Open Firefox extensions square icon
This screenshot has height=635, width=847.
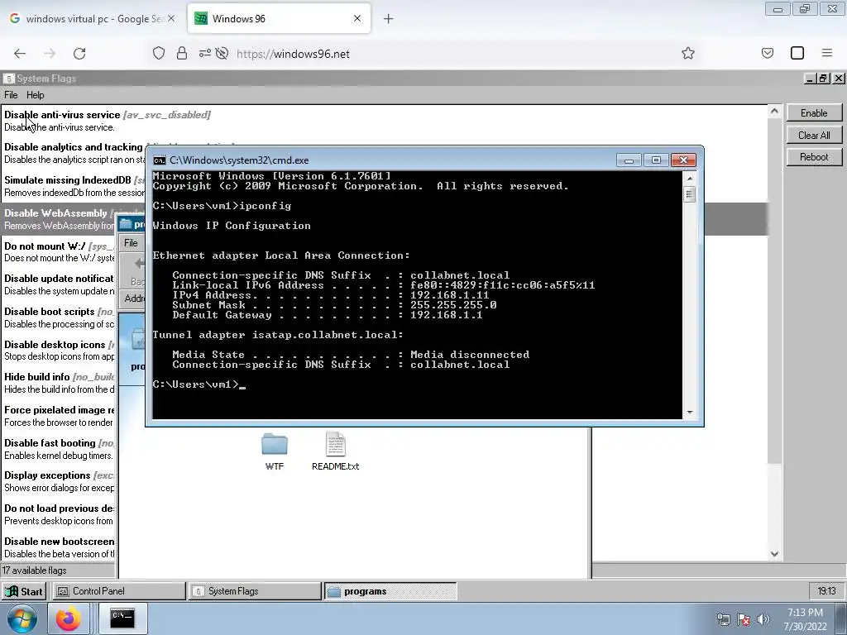tap(797, 54)
